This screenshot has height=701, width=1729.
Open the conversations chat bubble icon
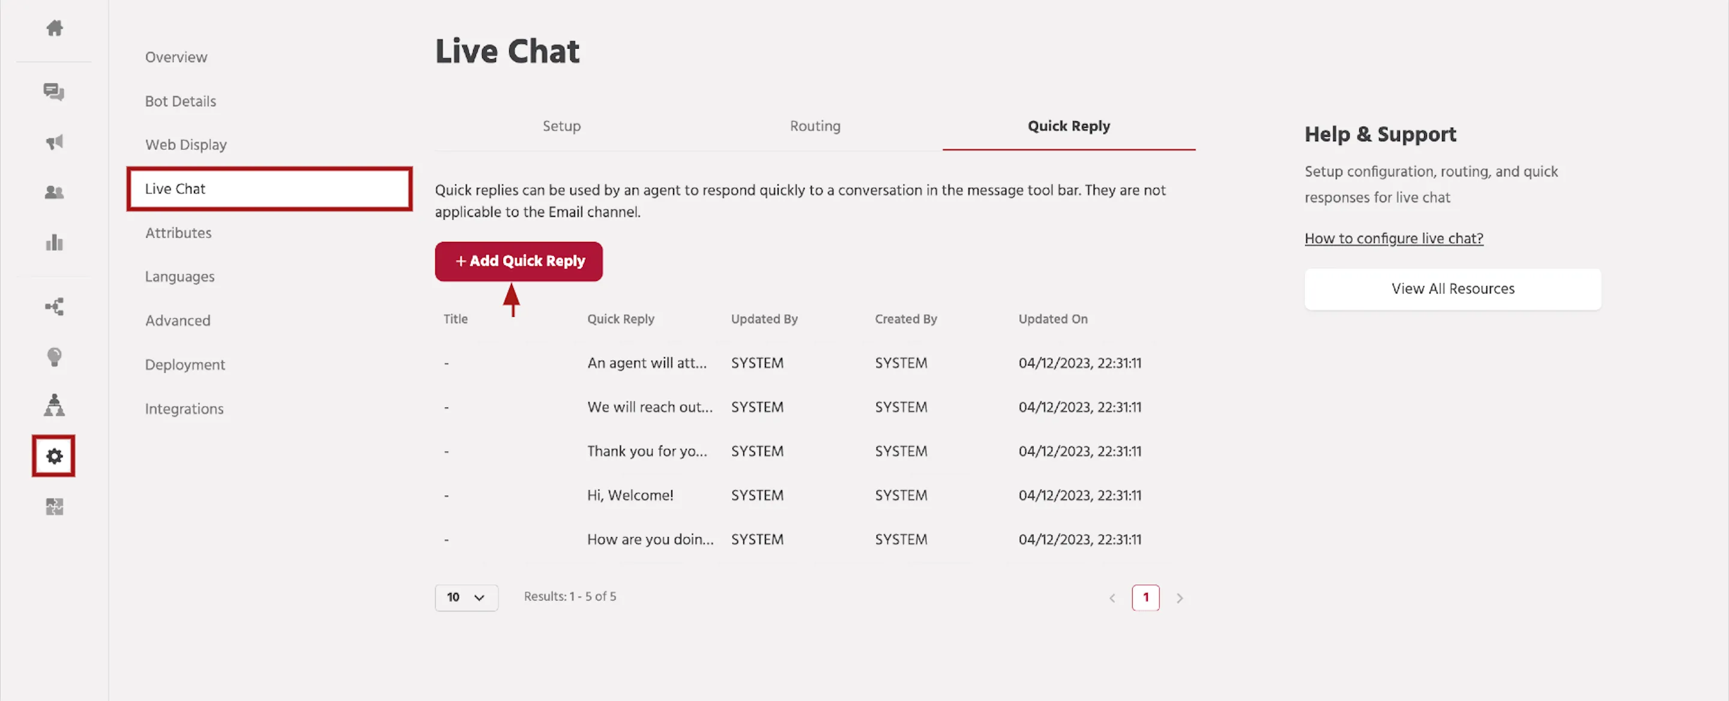point(53,91)
